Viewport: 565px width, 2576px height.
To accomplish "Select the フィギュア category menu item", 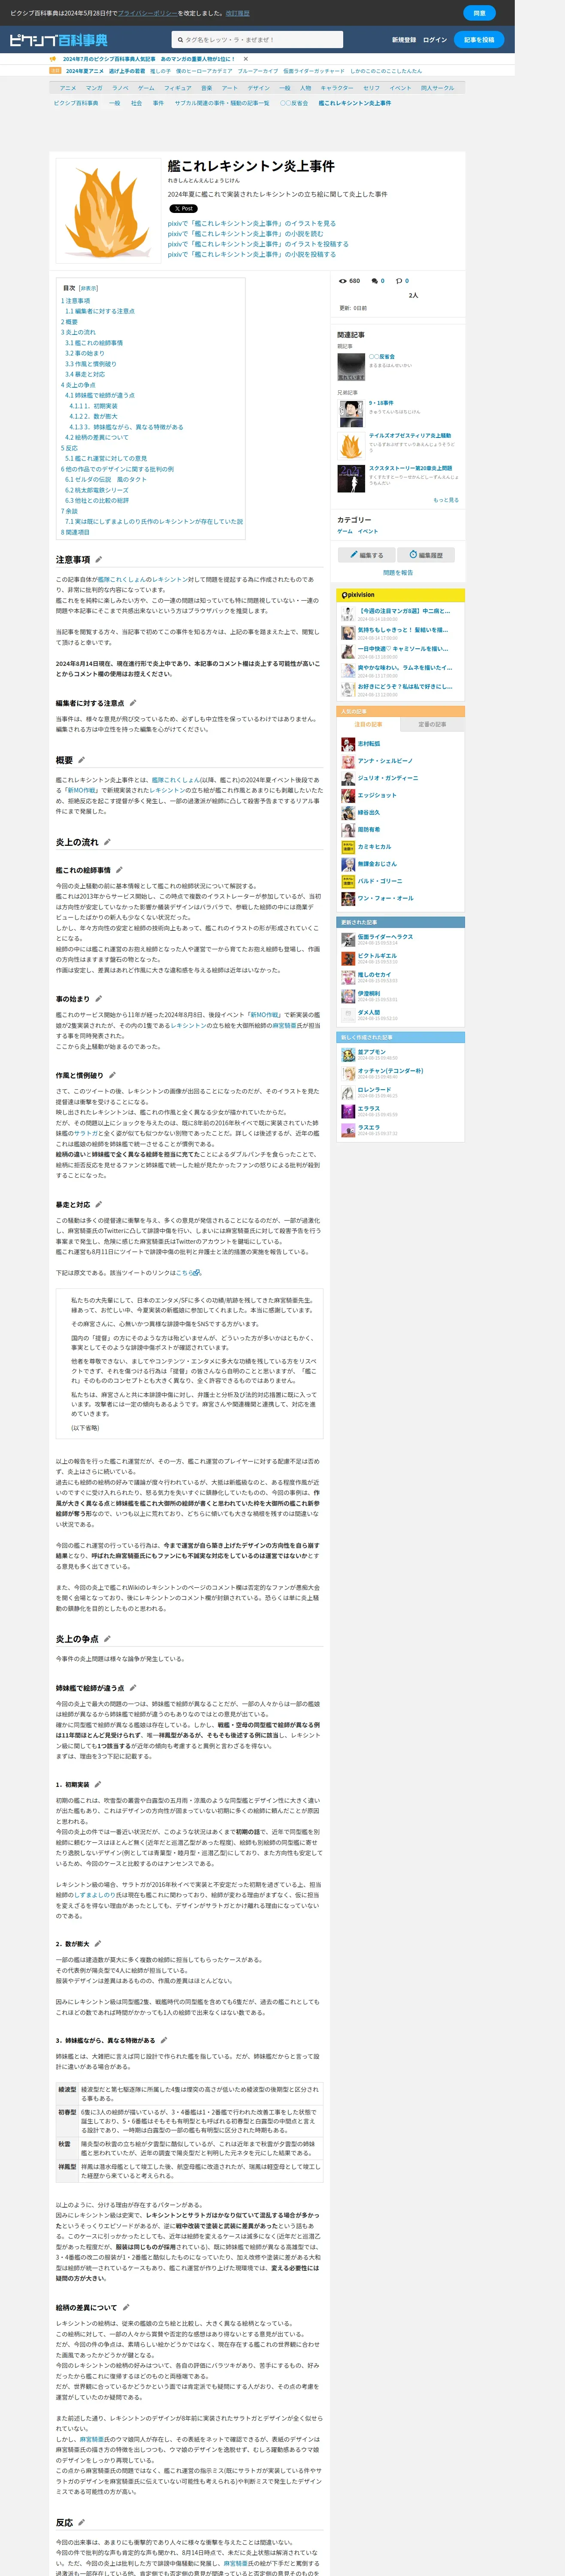I will click(x=177, y=88).
